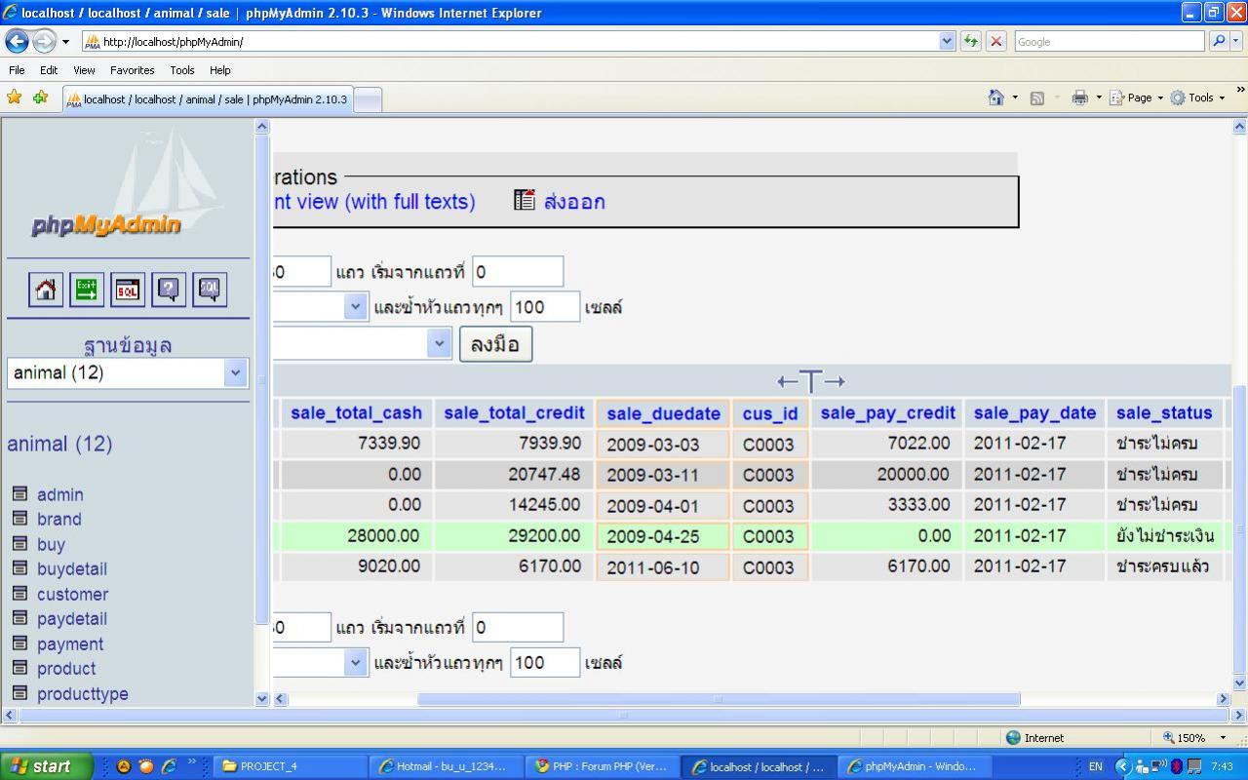Open the Tools toolbar dropdown

(x=1197, y=97)
